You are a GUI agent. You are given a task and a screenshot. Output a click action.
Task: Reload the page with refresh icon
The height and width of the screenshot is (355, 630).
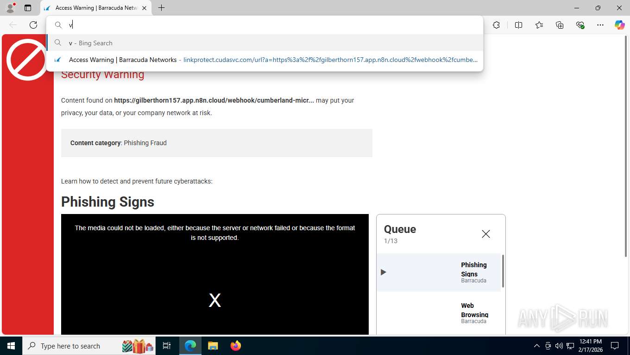pyautogui.click(x=33, y=25)
